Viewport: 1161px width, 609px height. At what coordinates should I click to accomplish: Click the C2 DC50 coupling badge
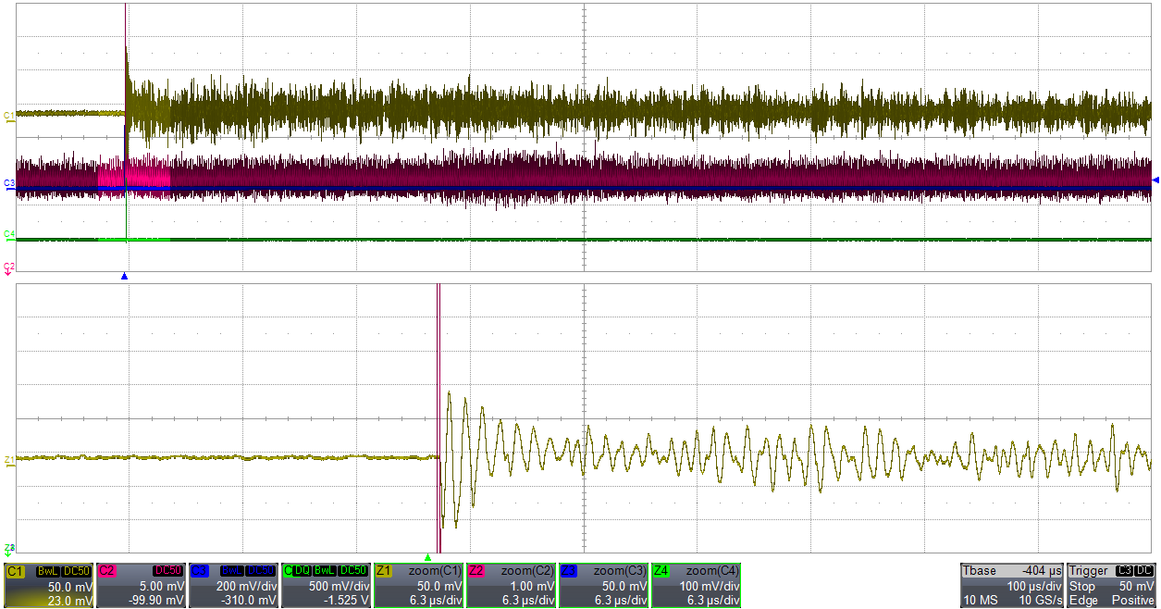click(169, 571)
